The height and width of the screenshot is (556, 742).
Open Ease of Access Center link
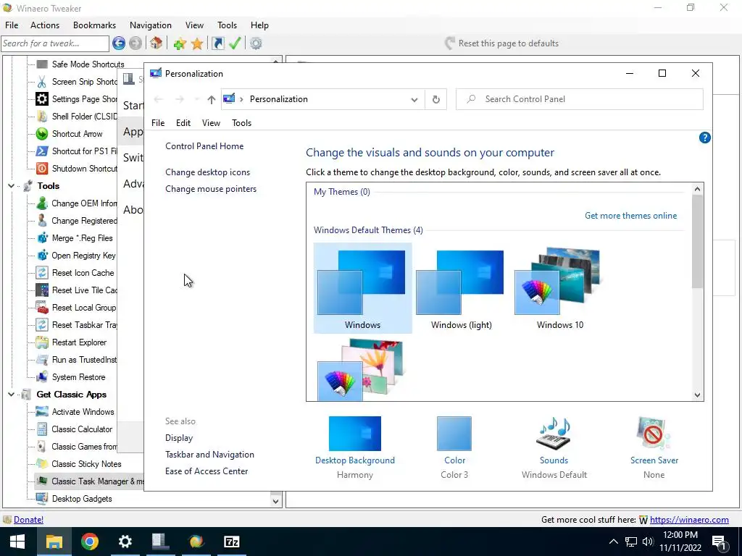click(x=207, y=471)
